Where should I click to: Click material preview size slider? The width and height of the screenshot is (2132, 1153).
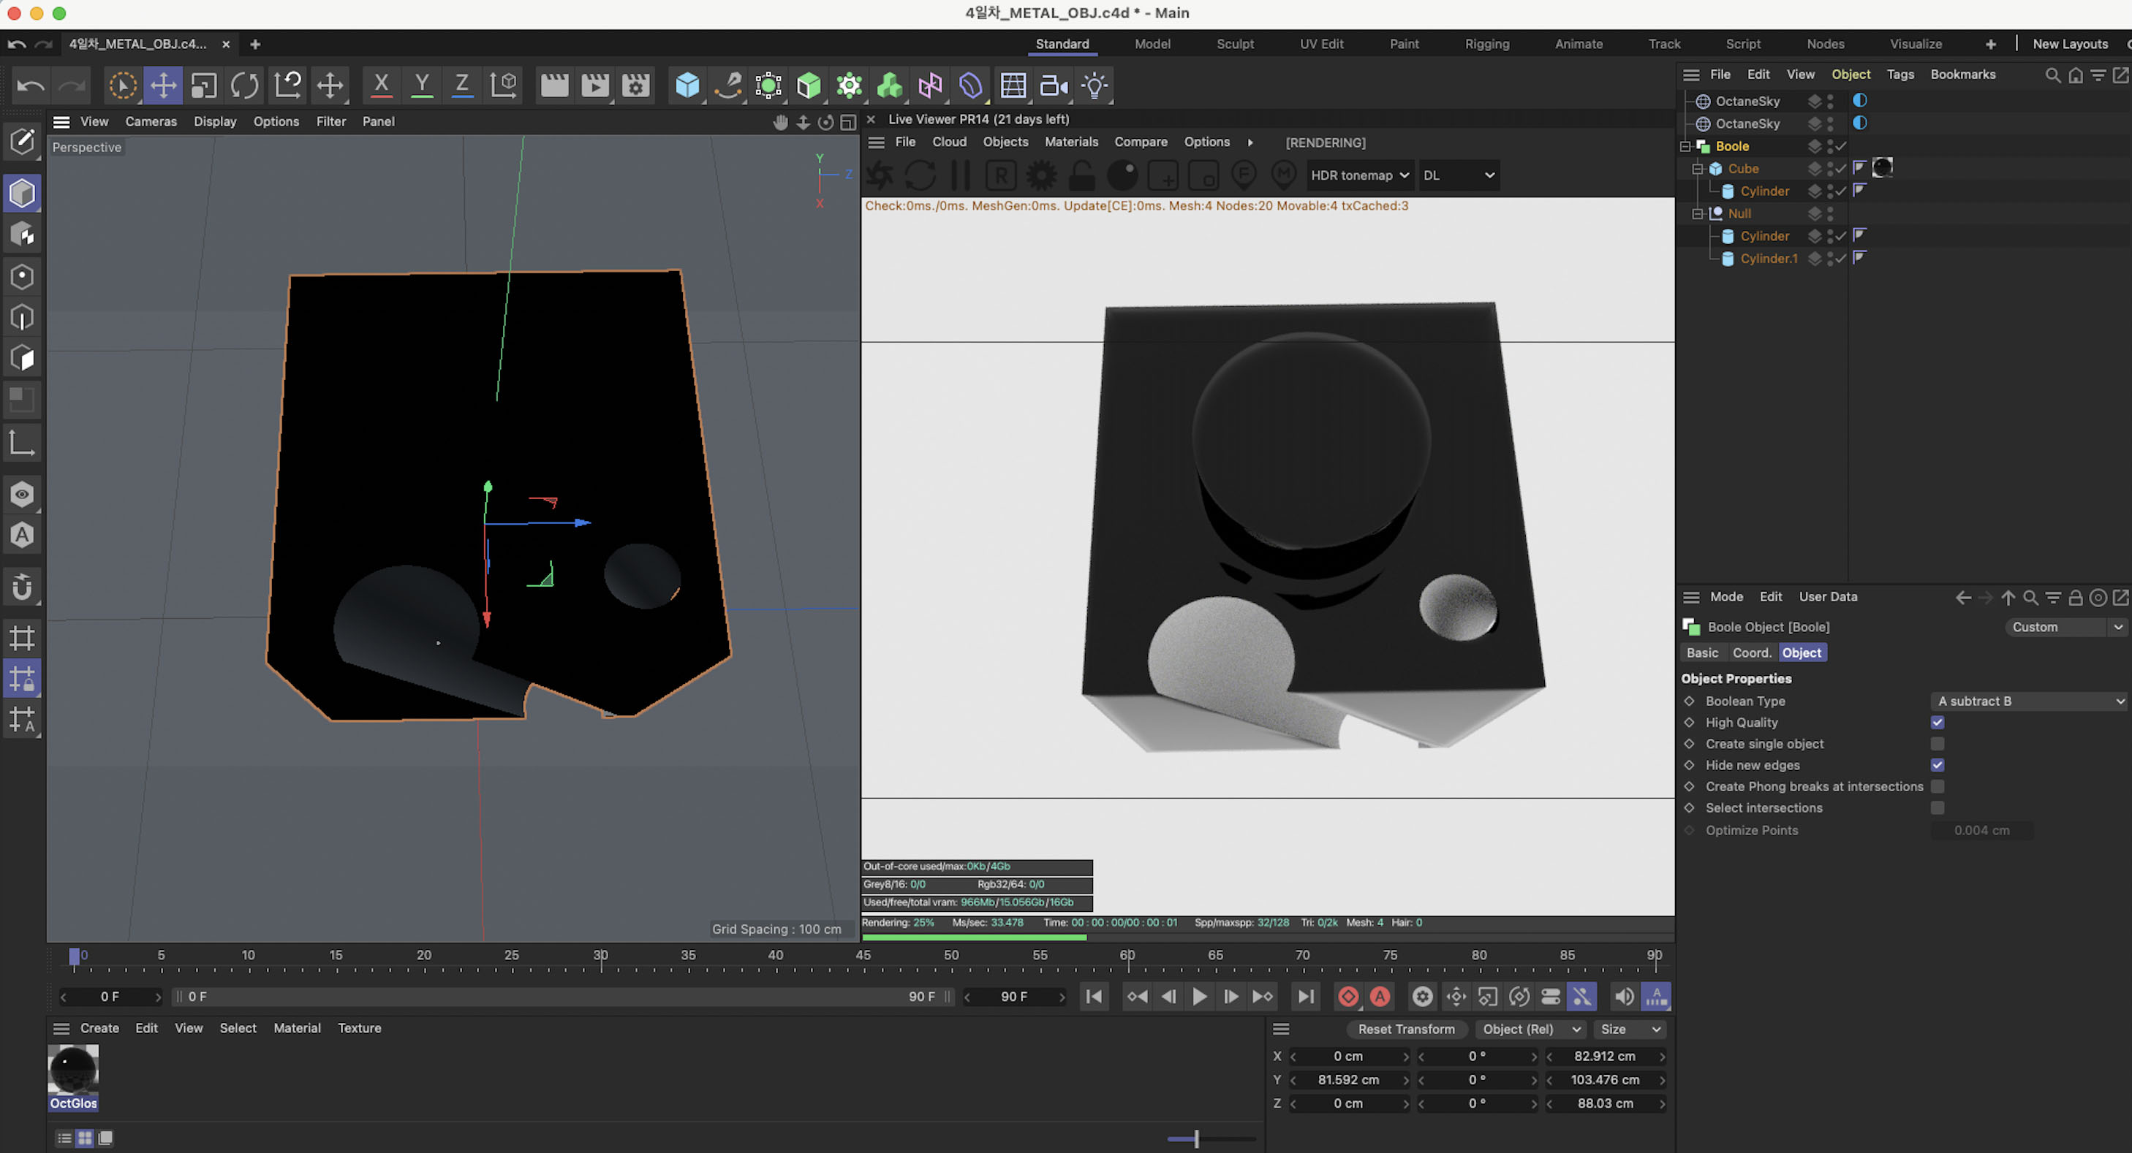(x=1211, y=1139)
